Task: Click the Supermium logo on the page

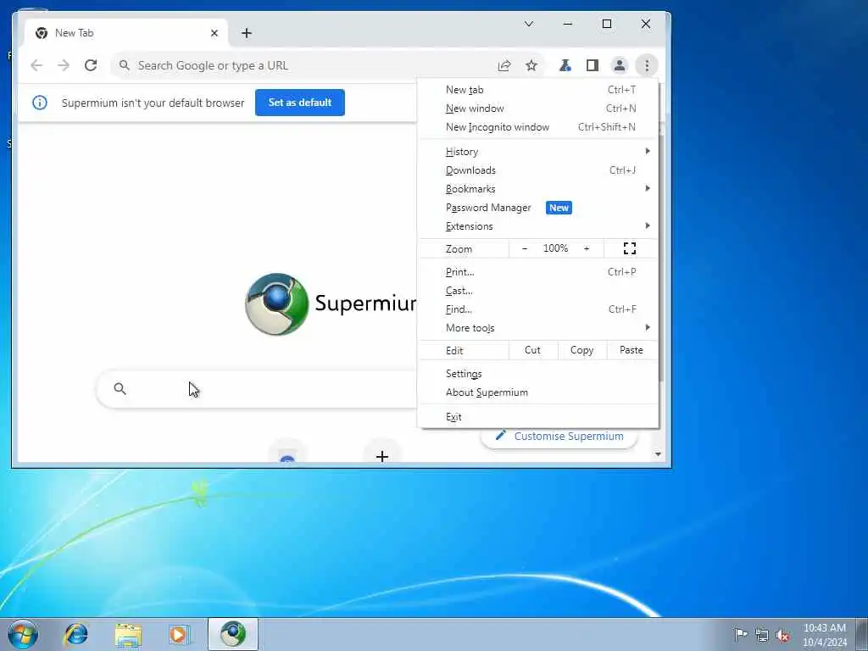Action: [x=277, y=304]
